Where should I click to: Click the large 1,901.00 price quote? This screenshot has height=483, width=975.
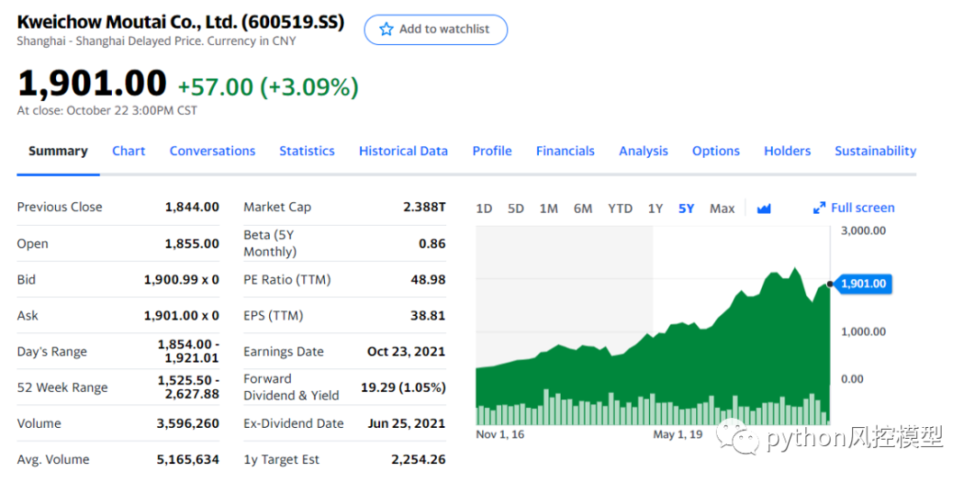[92, 84]
